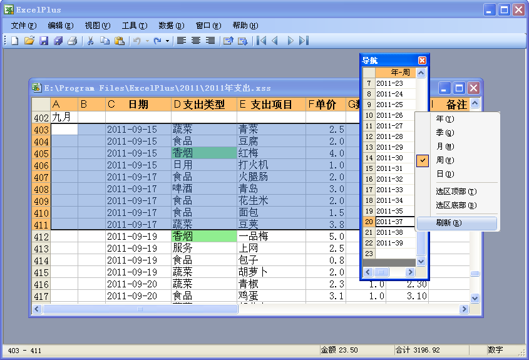Screen dimensions: 529x360
Task: Jump to last record navigation icon
Action: tap(304, 41)
